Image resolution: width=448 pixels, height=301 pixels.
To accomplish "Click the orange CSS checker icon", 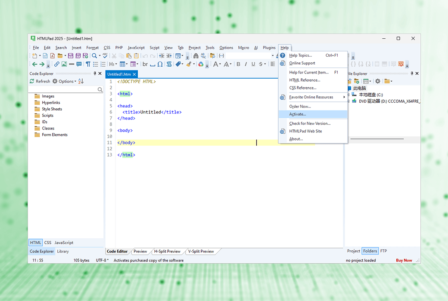I will coord(401,64).
